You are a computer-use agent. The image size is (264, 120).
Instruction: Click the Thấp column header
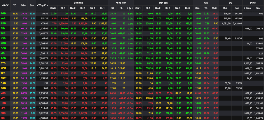tap(214, 8)
